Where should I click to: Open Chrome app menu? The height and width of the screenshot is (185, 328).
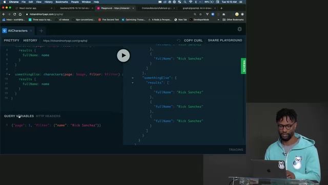[x=14, y=2]
